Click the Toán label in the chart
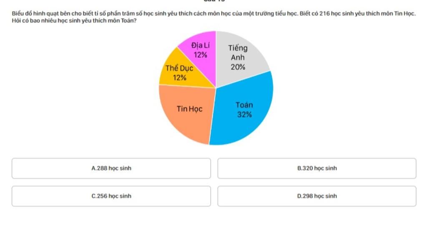The image size is (427, 226). click(244, 105)
